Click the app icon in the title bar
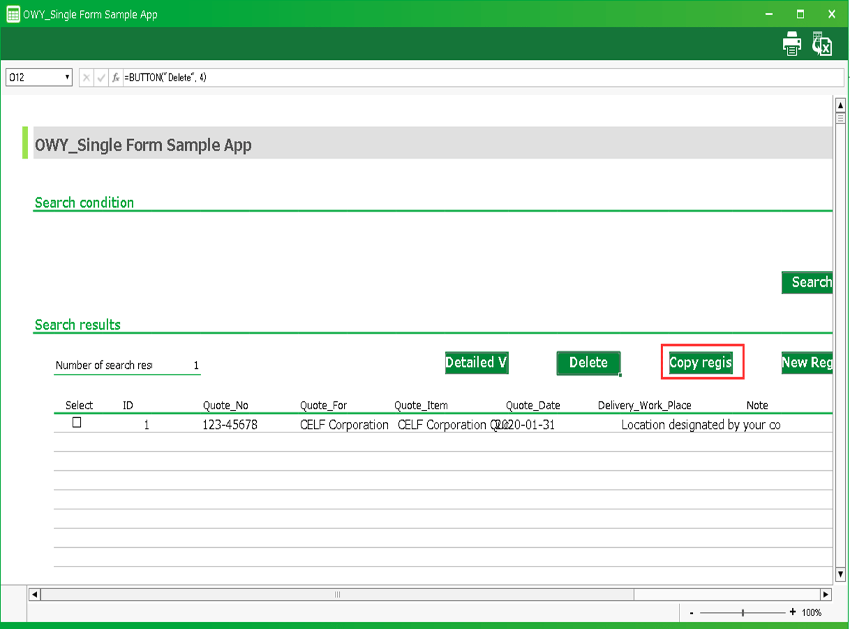This screenshot has height=629, width=850. point(13,14)
